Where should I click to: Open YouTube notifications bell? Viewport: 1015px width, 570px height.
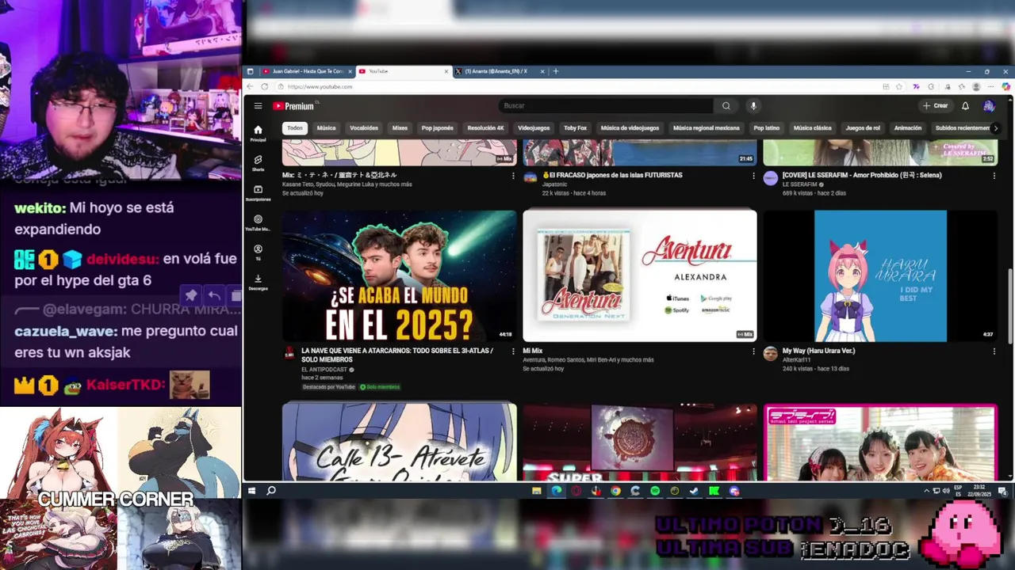tap(965, 106)
